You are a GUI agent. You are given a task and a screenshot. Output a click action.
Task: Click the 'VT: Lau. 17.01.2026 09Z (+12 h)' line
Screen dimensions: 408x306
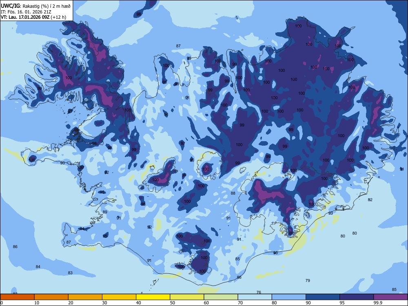(x=33, y=17)
